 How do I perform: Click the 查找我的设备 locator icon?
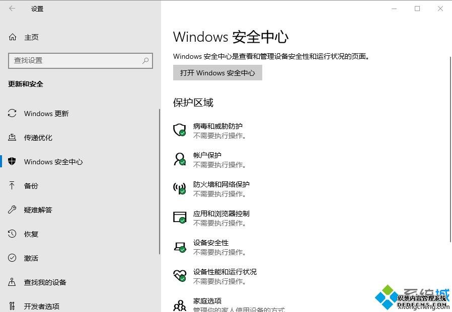12,282
